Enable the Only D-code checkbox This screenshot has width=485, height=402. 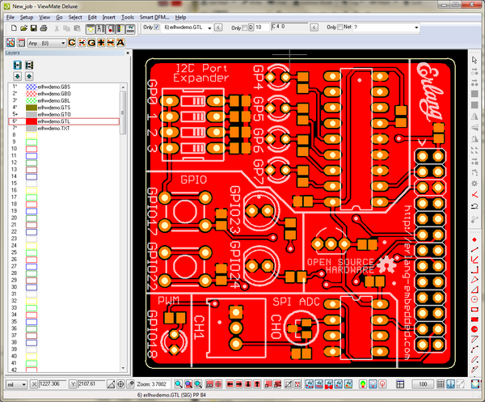[244, 28]
